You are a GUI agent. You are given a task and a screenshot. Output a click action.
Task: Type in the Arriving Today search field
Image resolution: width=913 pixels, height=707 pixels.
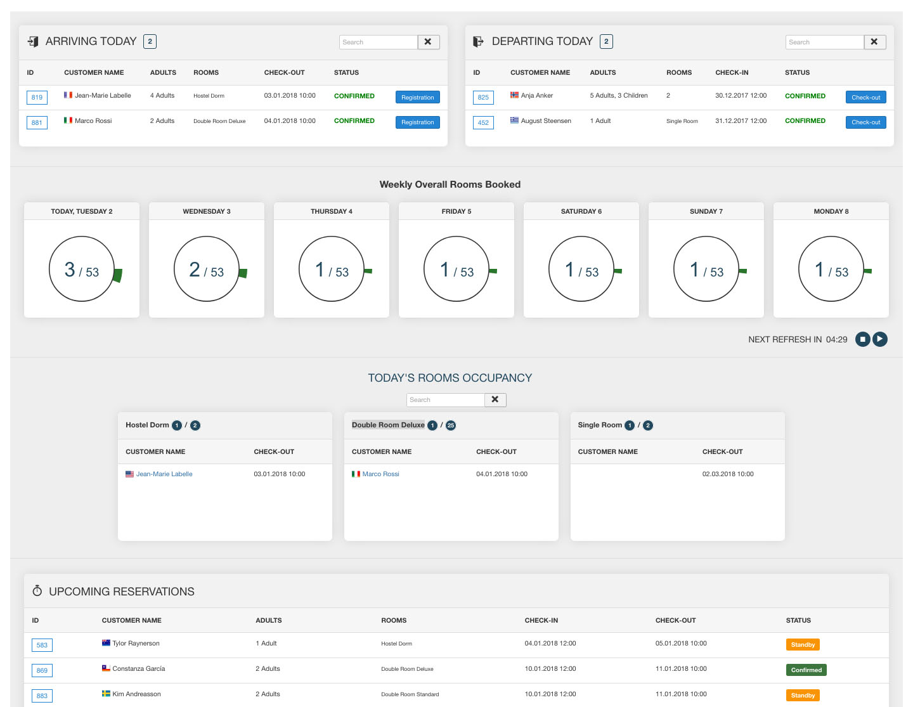[x=378, y=42]
